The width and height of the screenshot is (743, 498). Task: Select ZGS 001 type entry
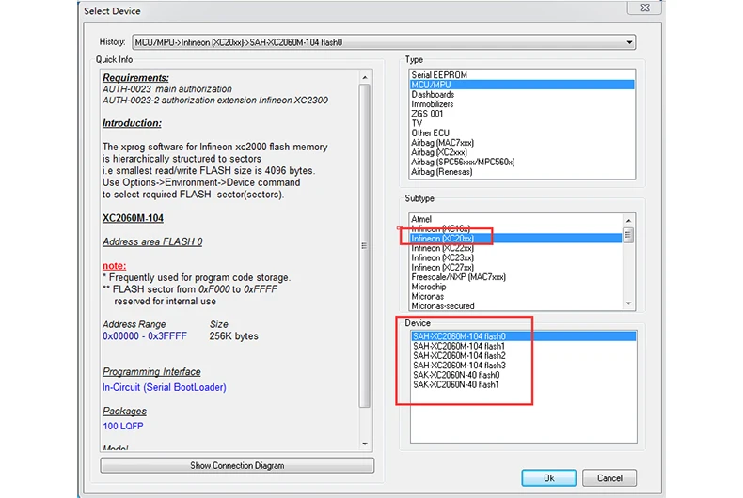tap(521, 114)
